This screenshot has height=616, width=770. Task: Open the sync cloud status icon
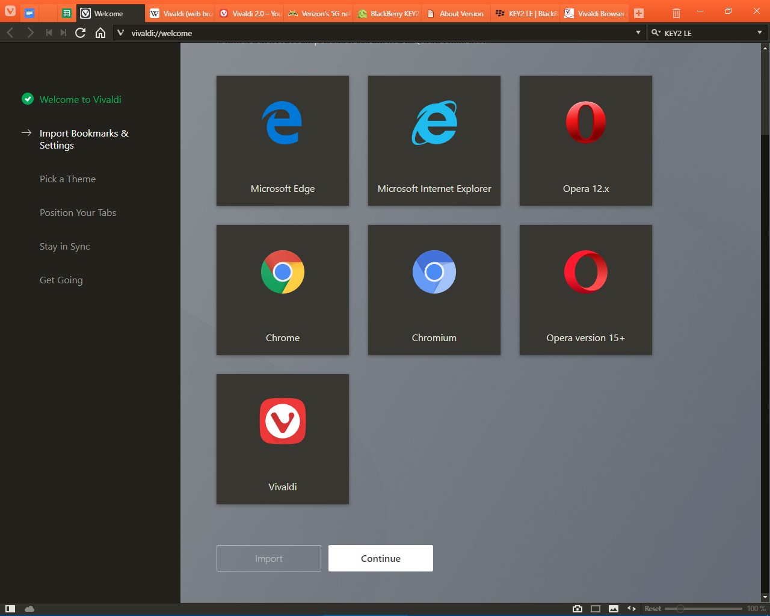click(29, 609)
